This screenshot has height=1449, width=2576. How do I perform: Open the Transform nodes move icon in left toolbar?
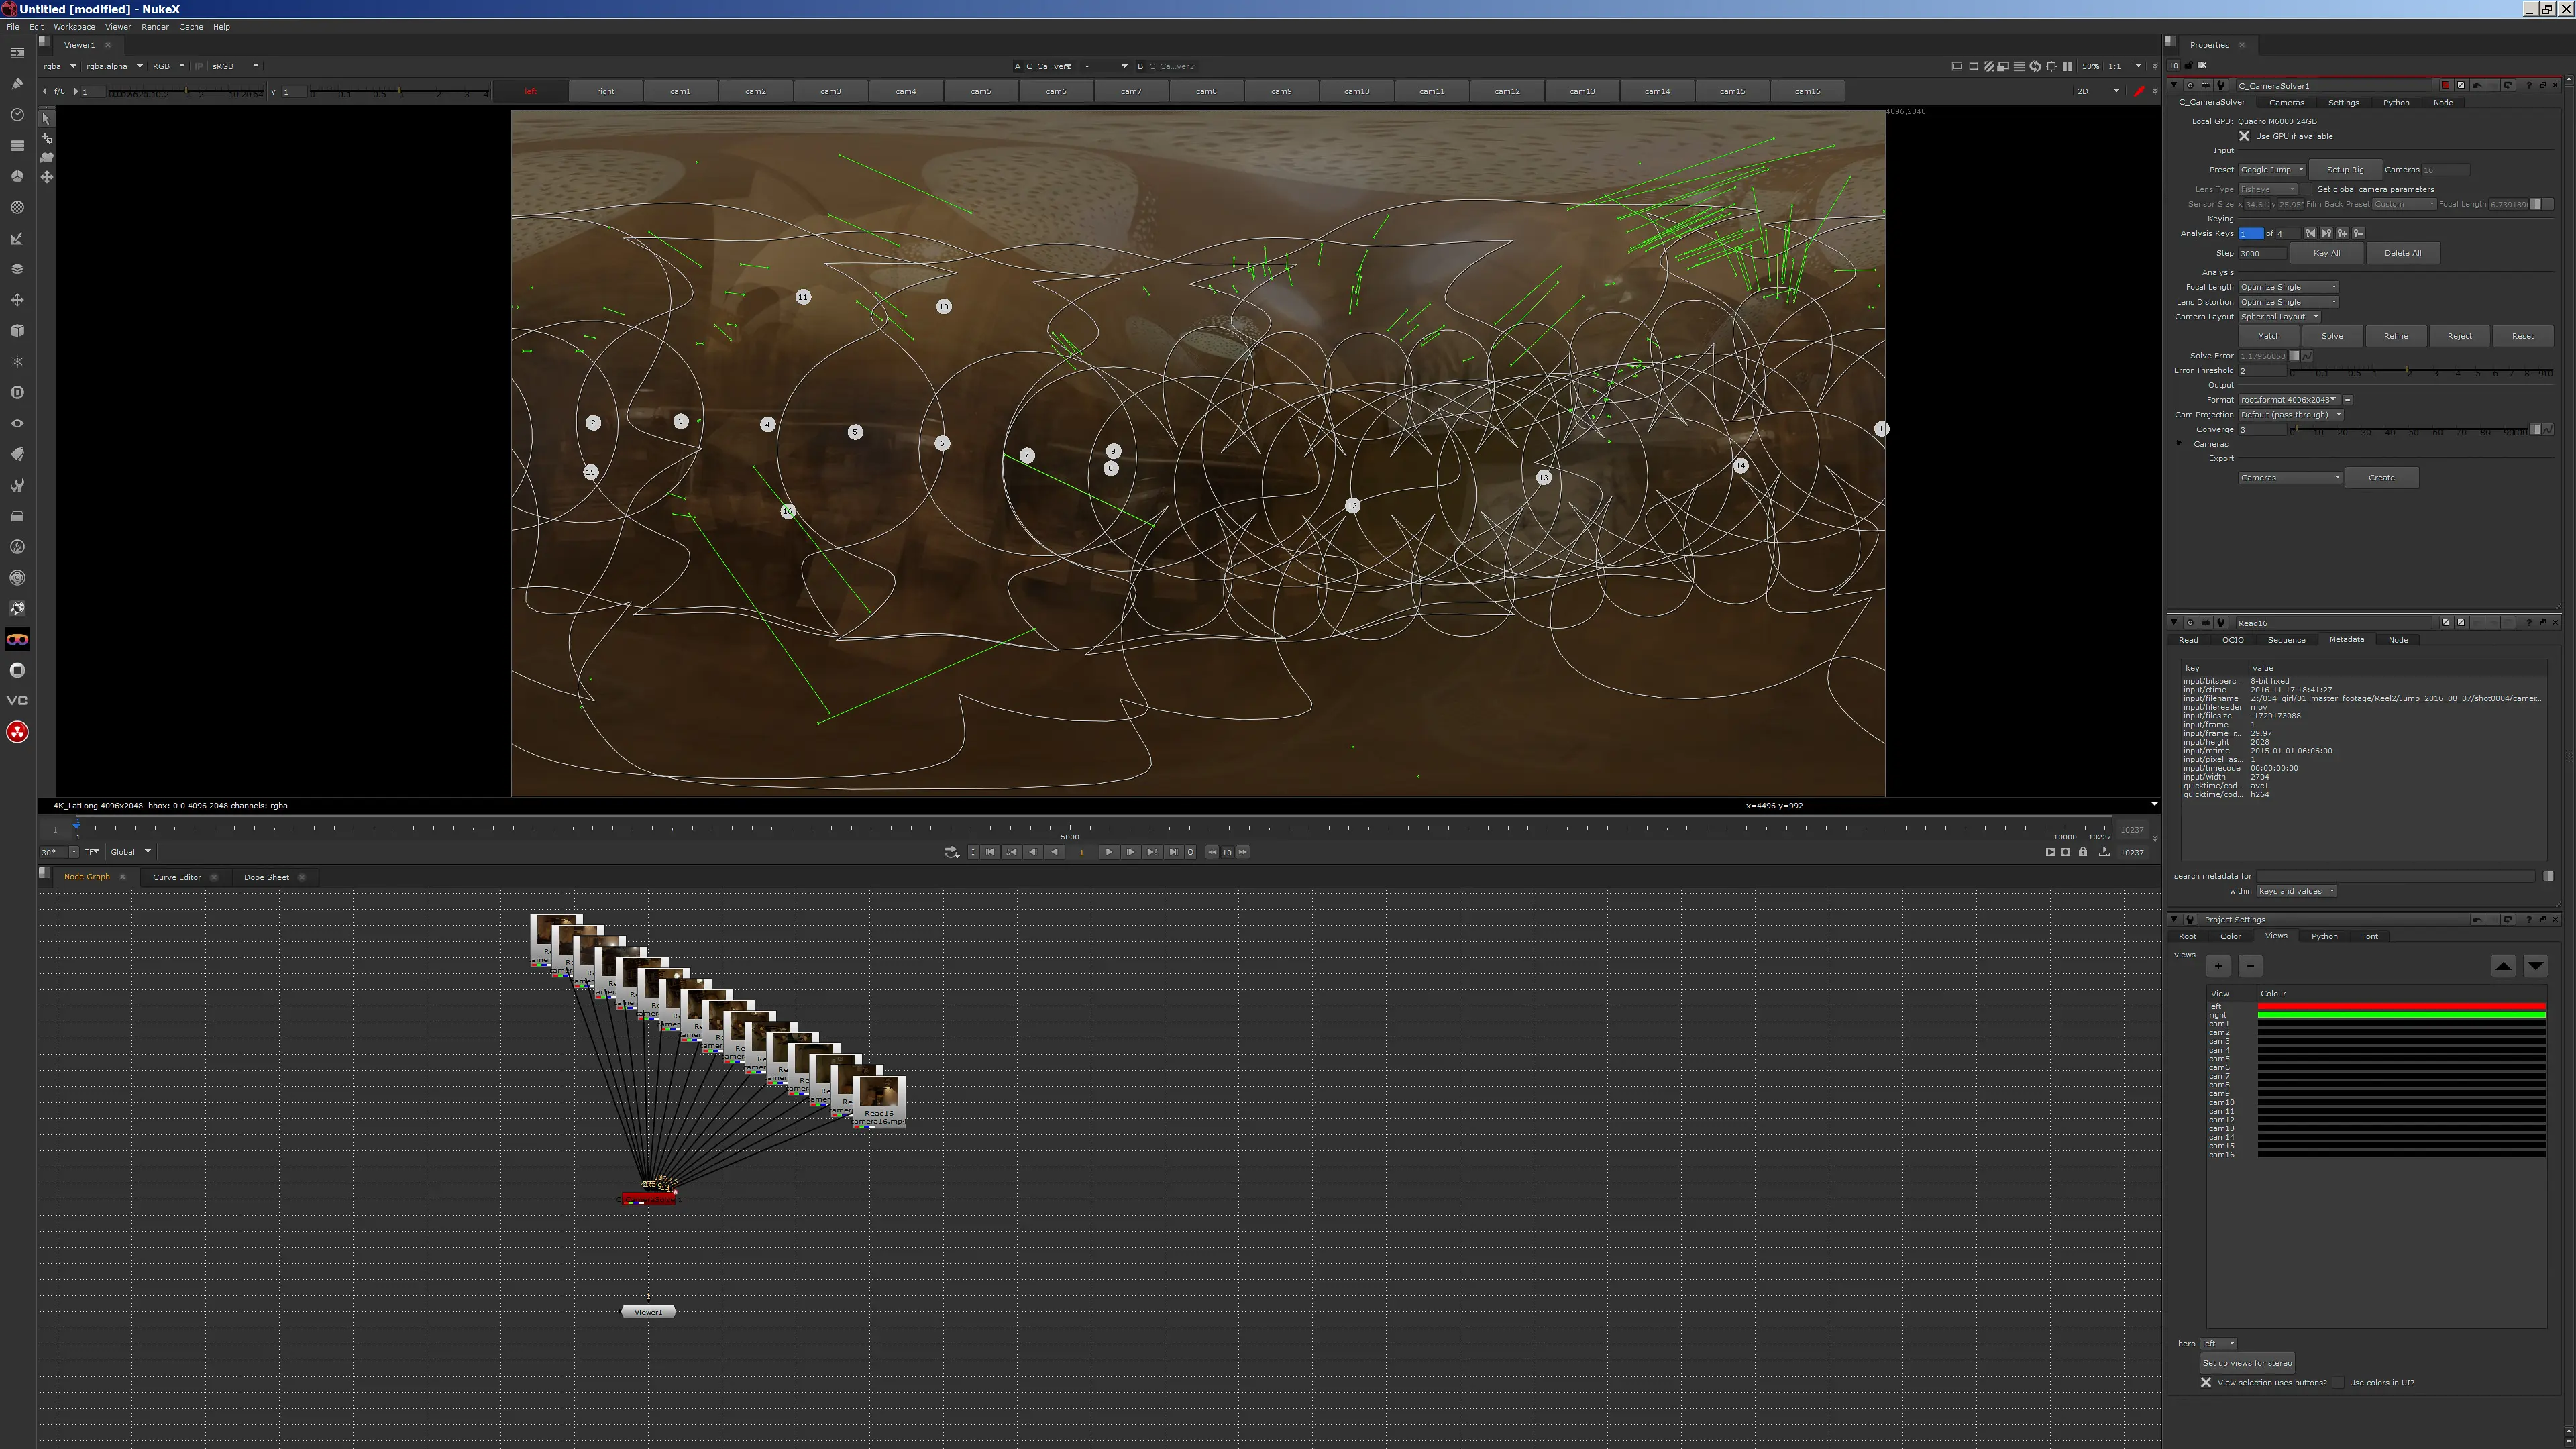(17, 300)
